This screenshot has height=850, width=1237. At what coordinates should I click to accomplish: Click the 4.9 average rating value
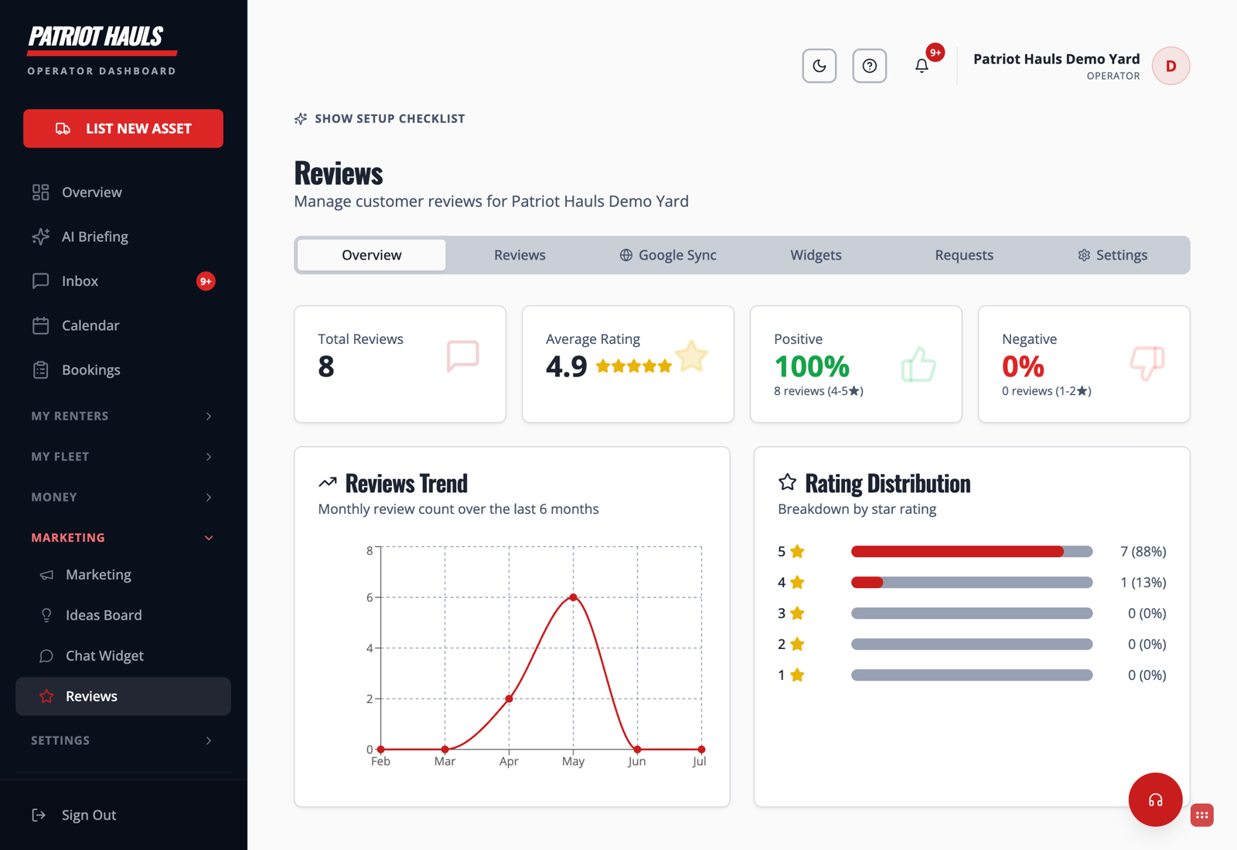(x=567, y=366)
